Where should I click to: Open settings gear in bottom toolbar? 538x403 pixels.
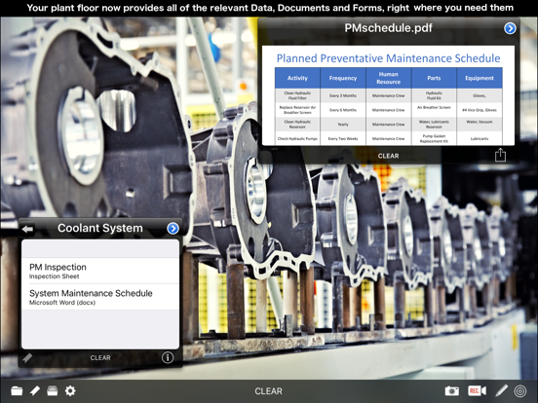pyautogui.click(x=70, y=390)
